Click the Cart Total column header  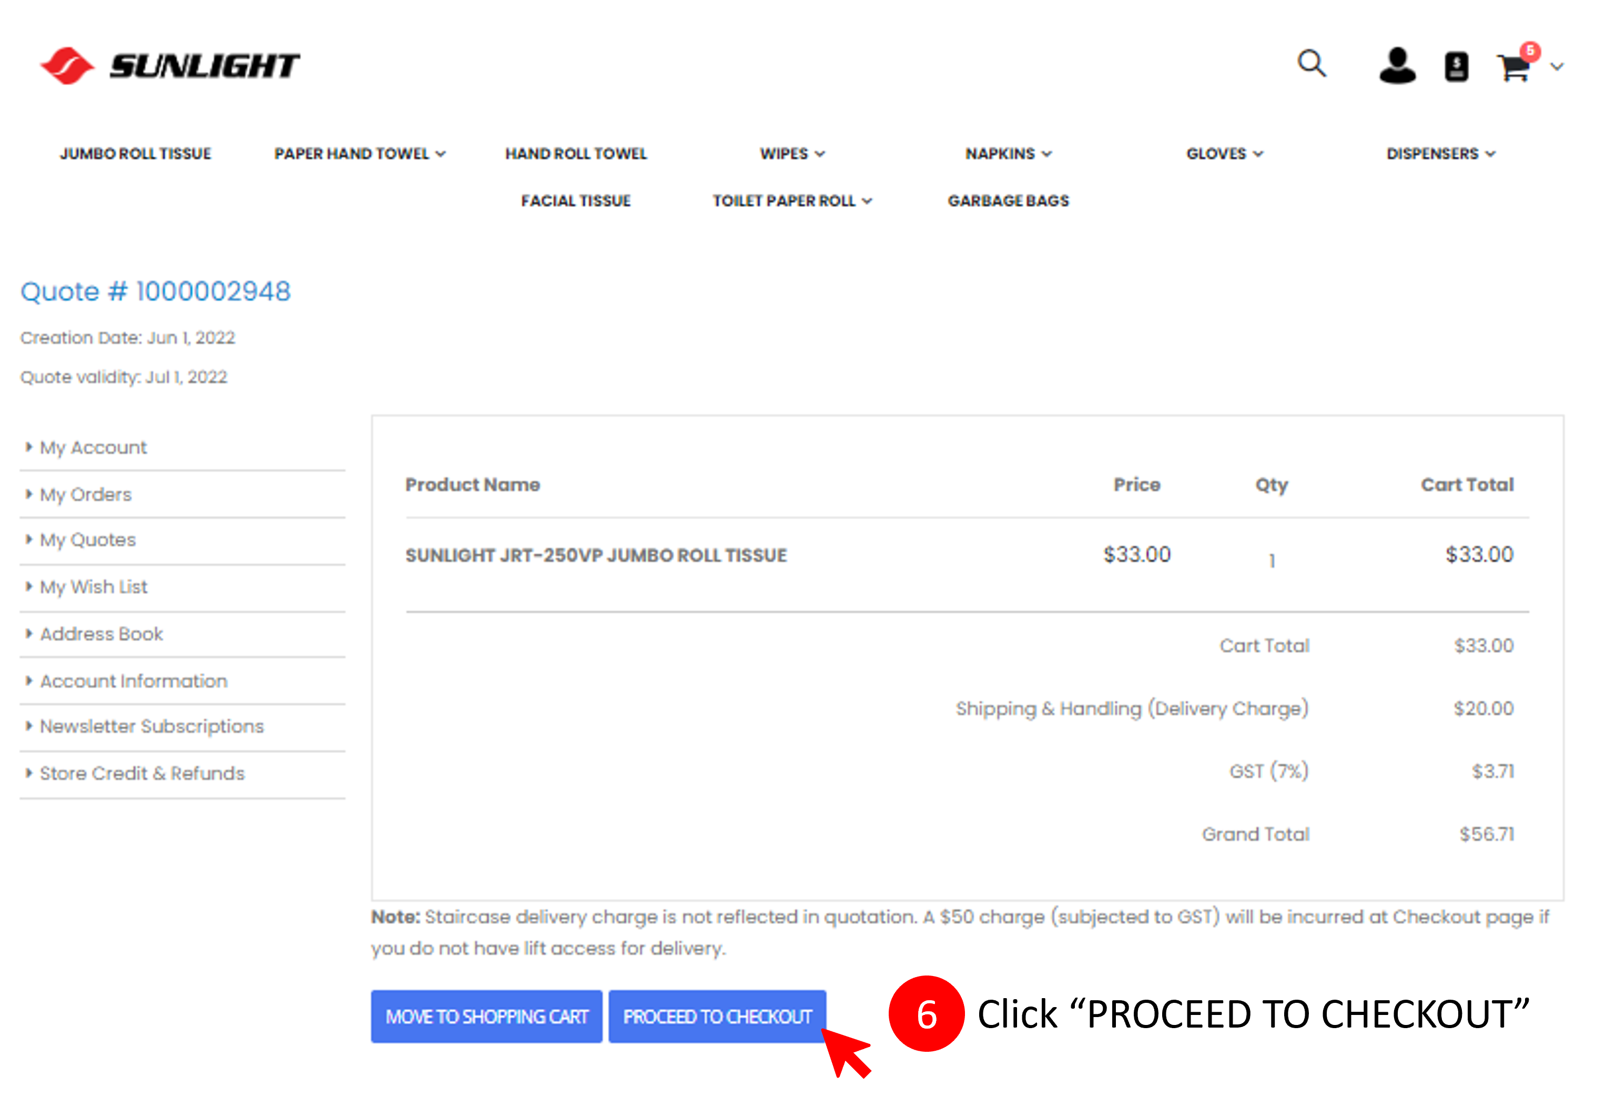(x=1467, y=484)
